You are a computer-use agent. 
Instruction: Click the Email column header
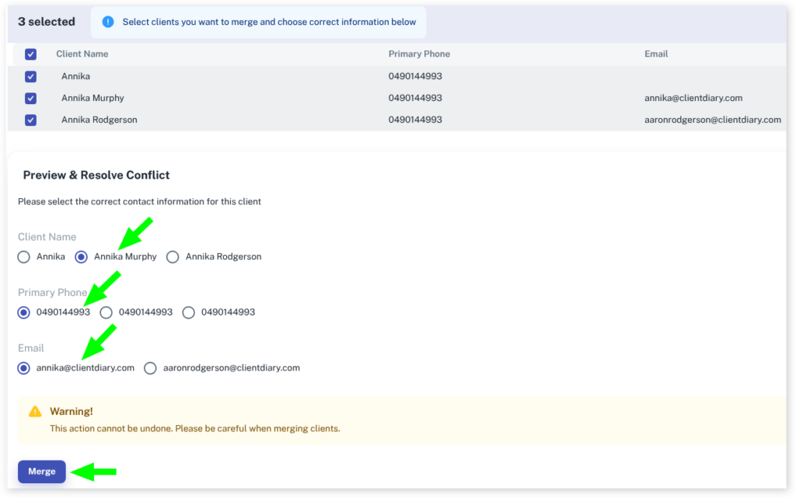(656, 54)
